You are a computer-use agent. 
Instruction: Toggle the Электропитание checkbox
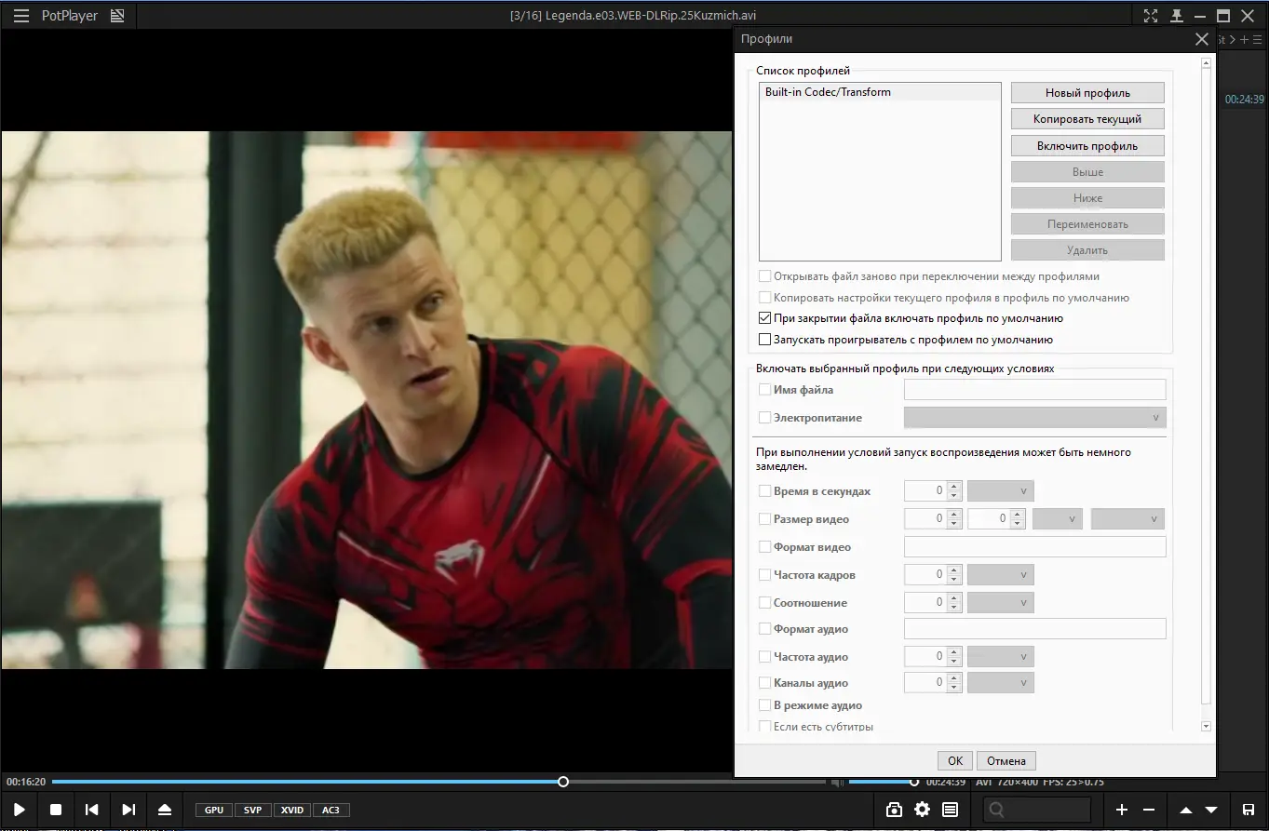click(765, 418)
